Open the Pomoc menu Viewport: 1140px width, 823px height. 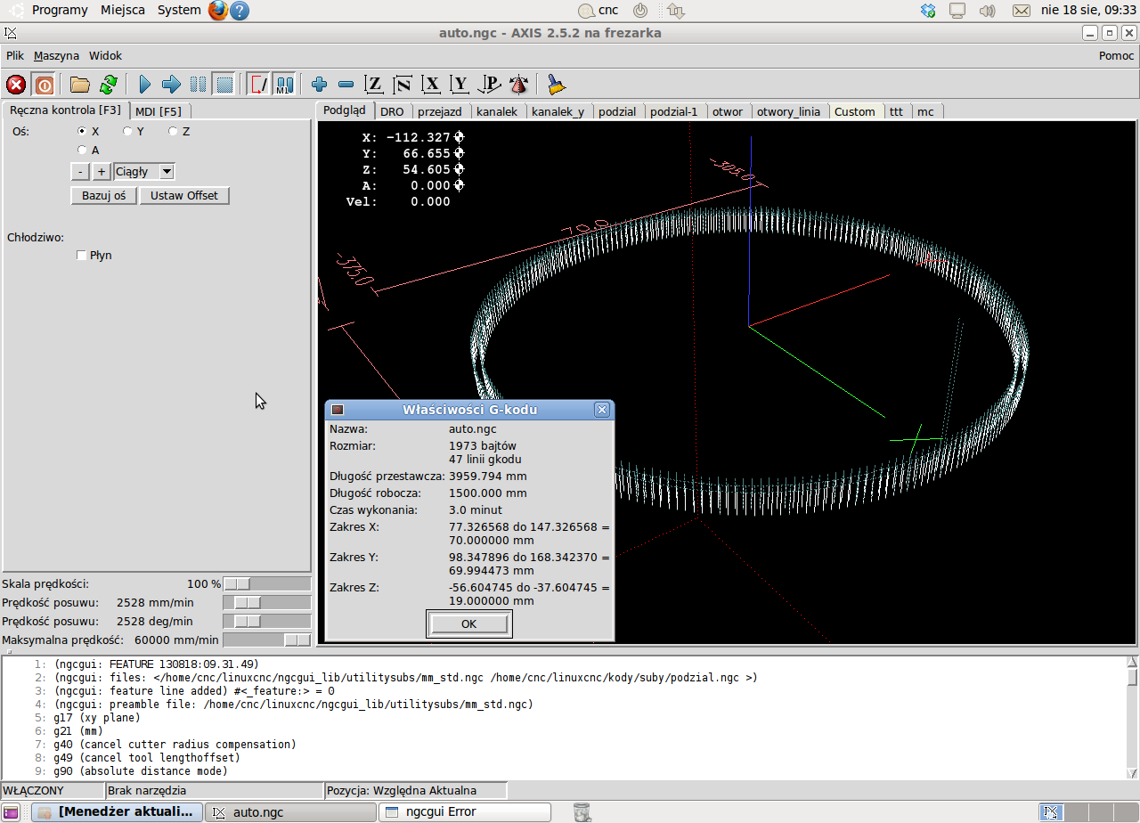[1116, 55]
